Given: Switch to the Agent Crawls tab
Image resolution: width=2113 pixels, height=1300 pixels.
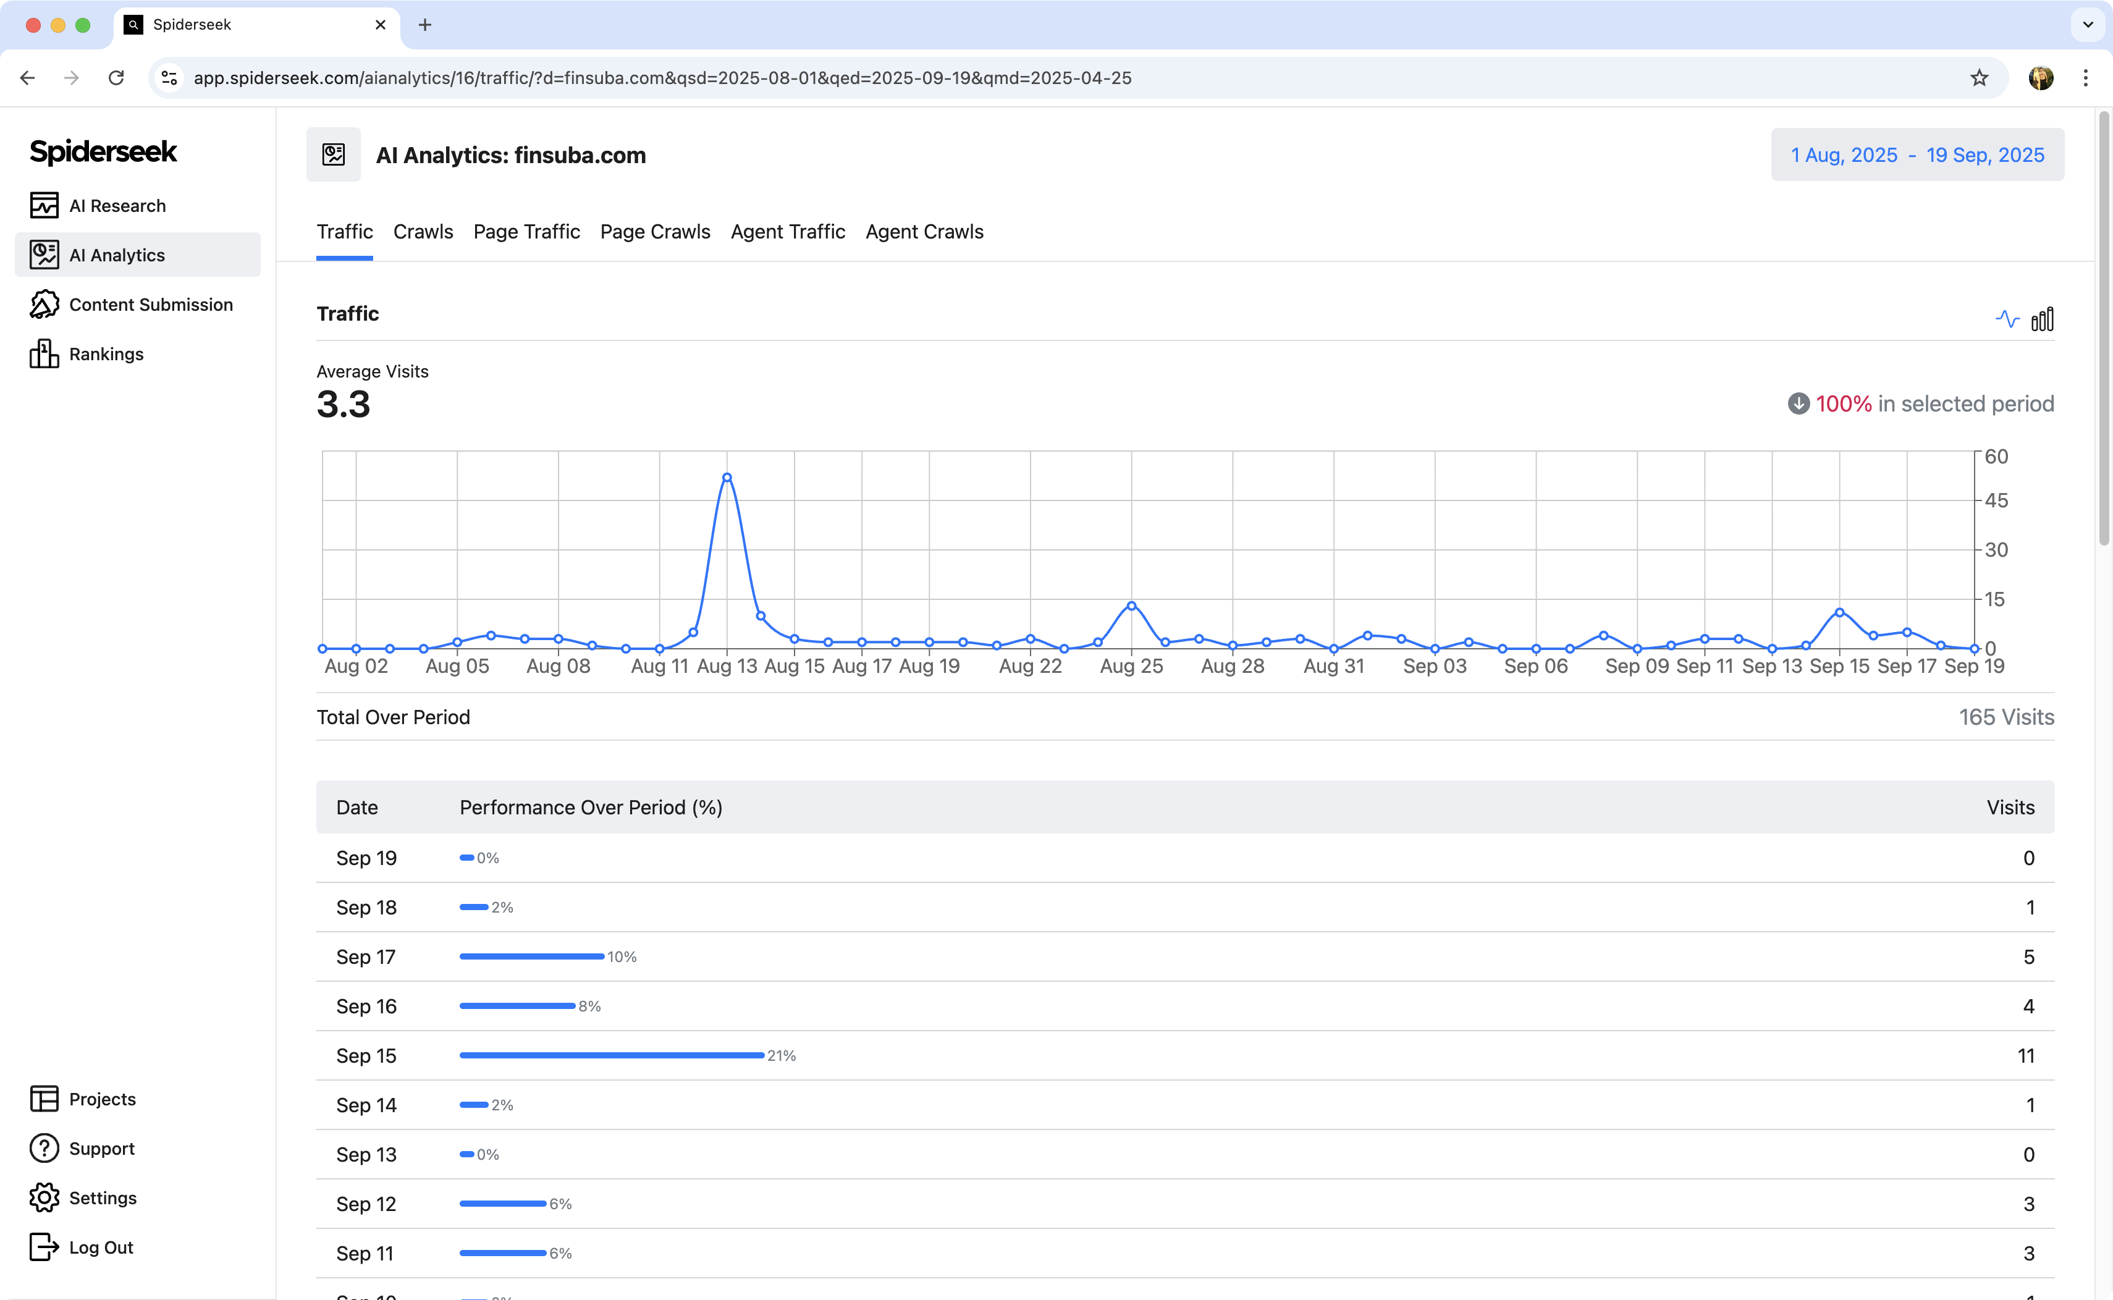Looking at the screenshot, I should (x=924, y=232).
